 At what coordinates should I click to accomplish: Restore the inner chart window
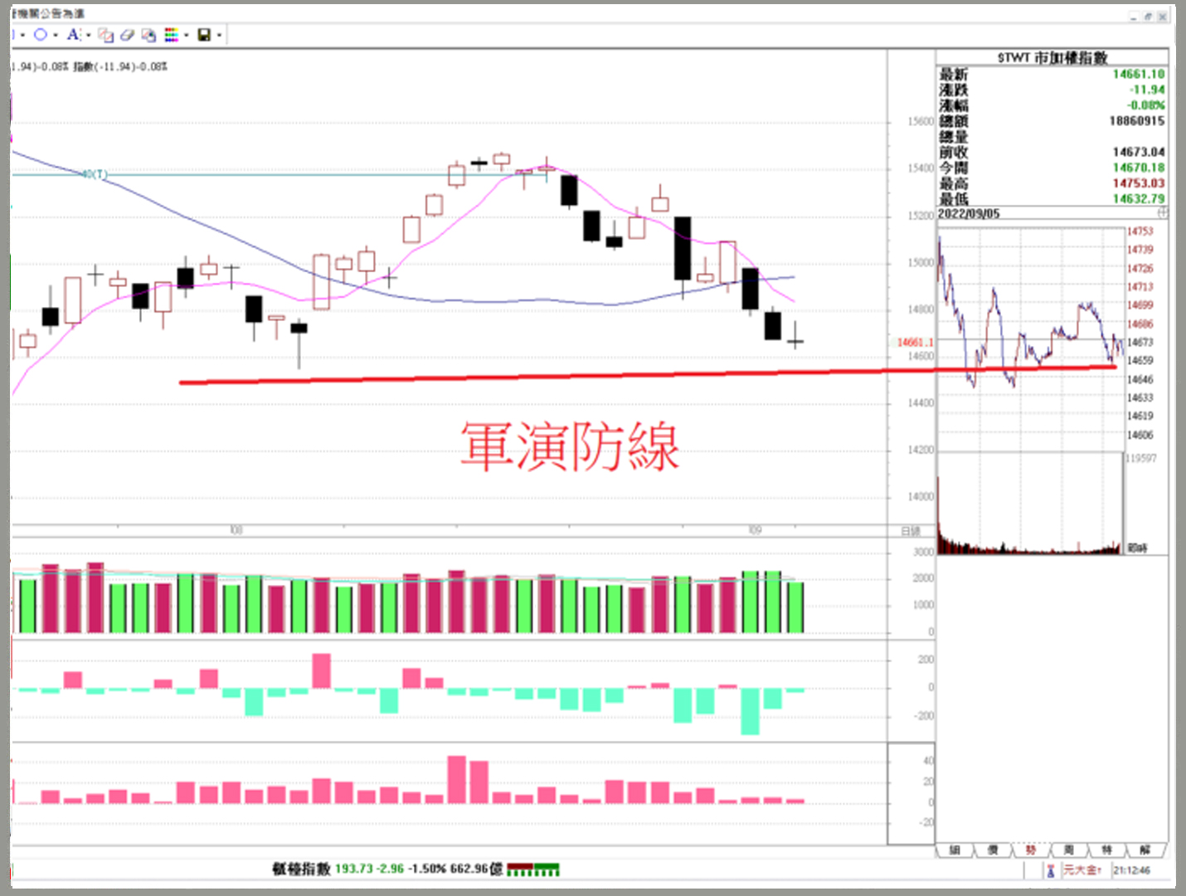[x=1148, y=16]
